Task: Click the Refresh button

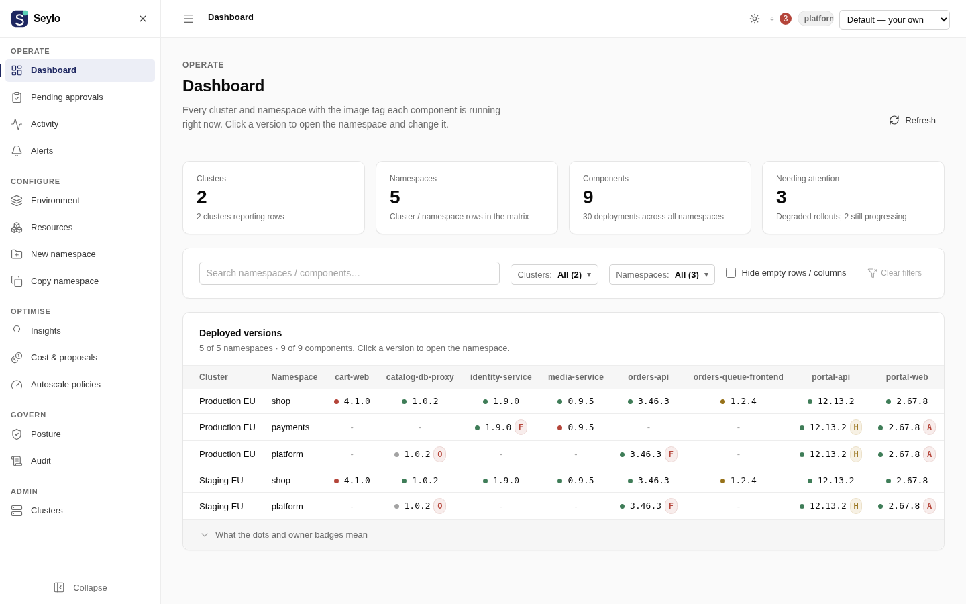Action: click(912, 121)
